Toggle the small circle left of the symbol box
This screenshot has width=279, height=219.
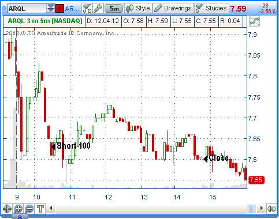coord(4,8)
